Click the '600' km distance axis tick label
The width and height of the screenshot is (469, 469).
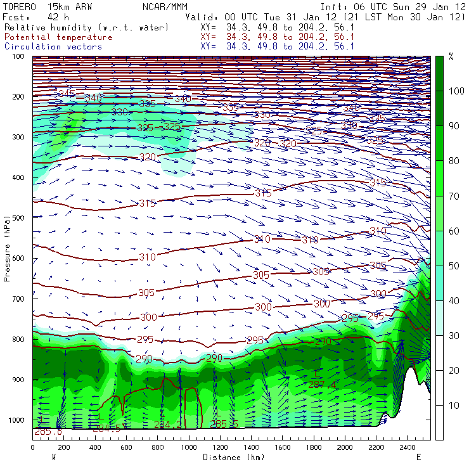click(x=126, y=447)
